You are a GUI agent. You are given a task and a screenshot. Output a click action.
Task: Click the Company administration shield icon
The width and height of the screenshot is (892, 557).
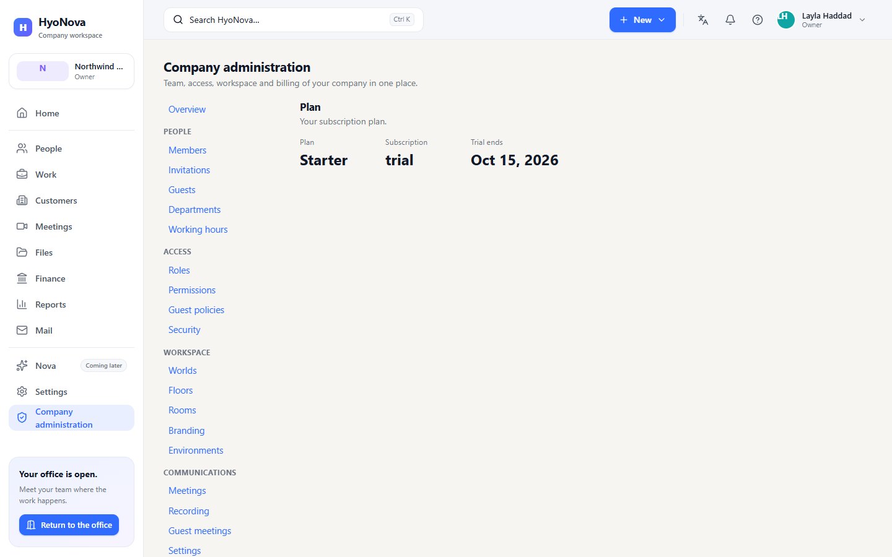pos(22,418)
